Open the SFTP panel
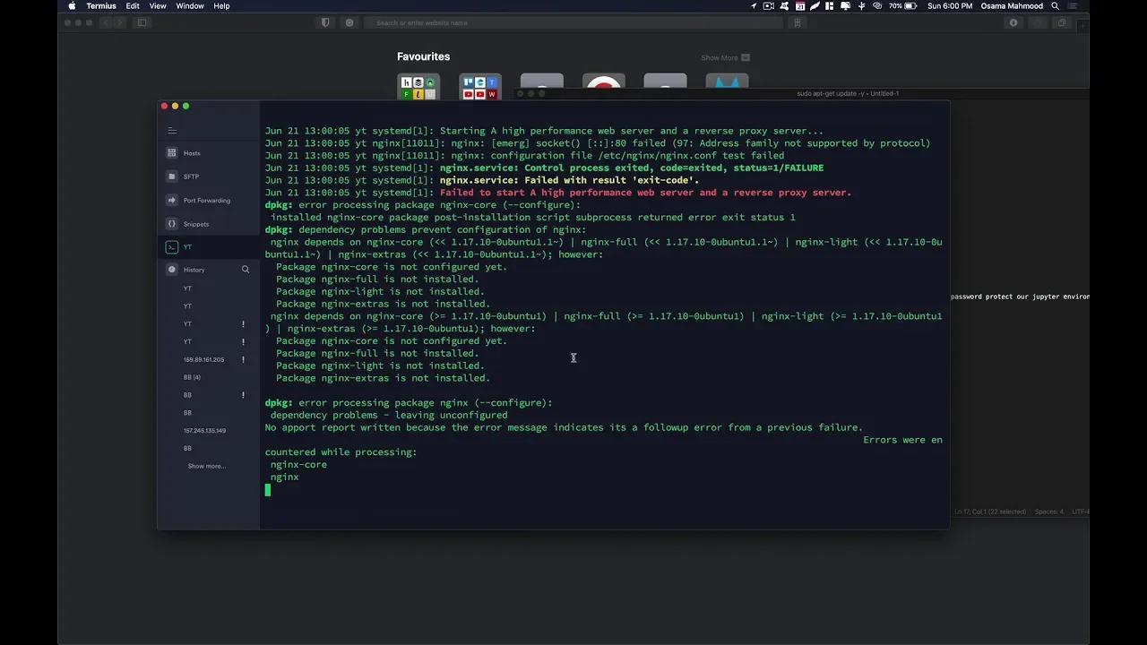 click(x=190, y=176)
